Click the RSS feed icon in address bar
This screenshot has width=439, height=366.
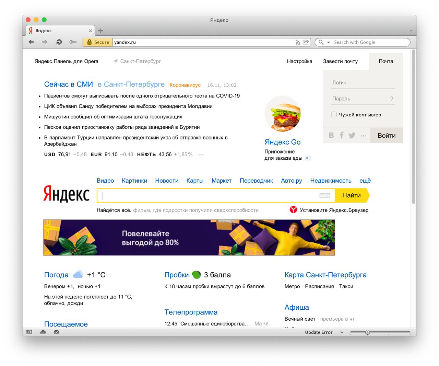pyautogui.click(x=298, y=42)
